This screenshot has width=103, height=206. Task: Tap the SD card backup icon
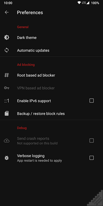click(7, 114)
